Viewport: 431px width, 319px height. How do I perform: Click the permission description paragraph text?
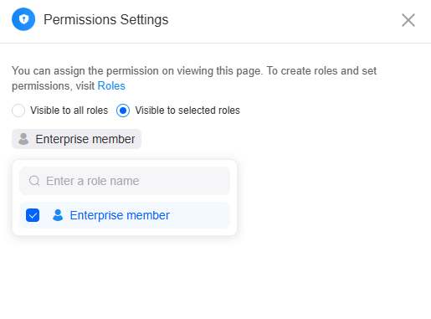(194, 79)
